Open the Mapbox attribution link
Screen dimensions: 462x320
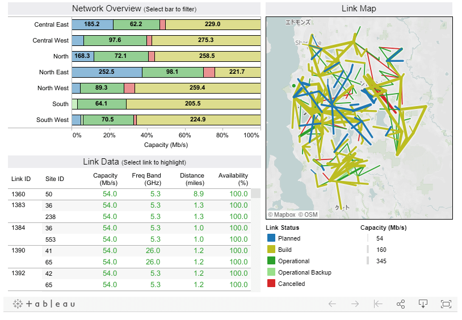282,214
